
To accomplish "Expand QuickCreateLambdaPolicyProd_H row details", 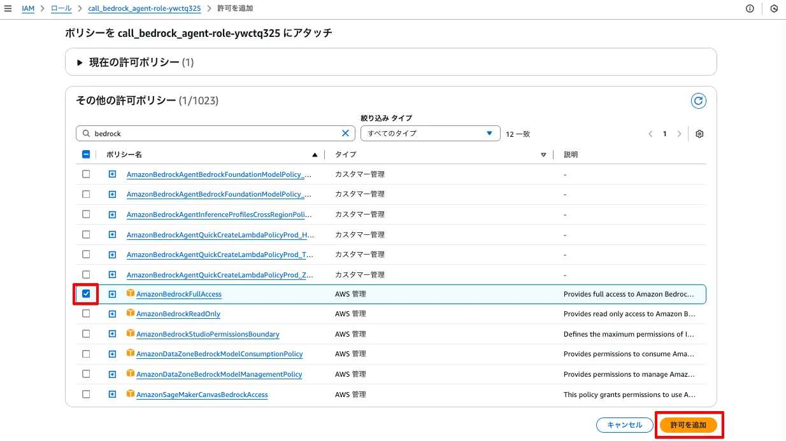I will [x=112, y=234].
